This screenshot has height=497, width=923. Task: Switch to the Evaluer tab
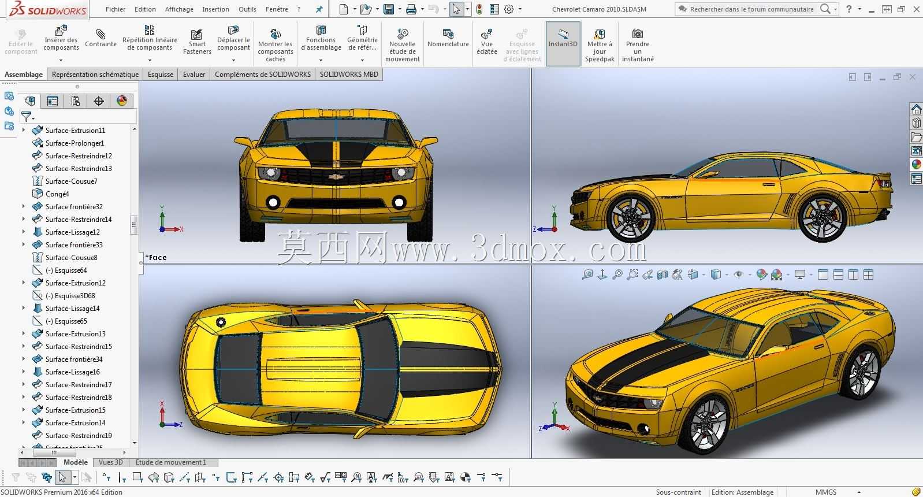pyautogui.click(x=194, y=75)
